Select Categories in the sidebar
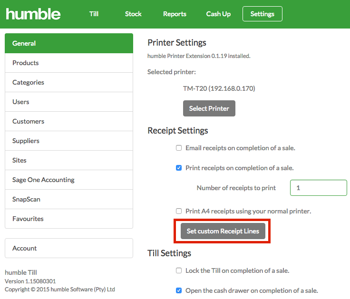The width and height of the screenshot is (350, 299). (x=69, y=82)
